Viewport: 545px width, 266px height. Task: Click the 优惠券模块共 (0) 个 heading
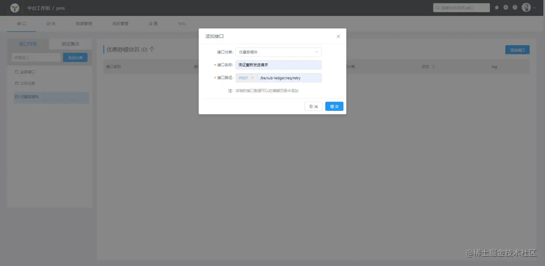131,50
